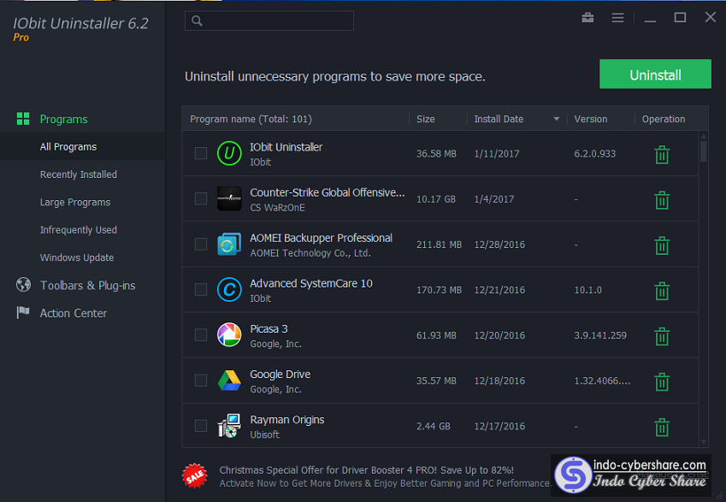Select All Programs in sidebar
Screen dimensions: 726x502
tap(68, 147)
